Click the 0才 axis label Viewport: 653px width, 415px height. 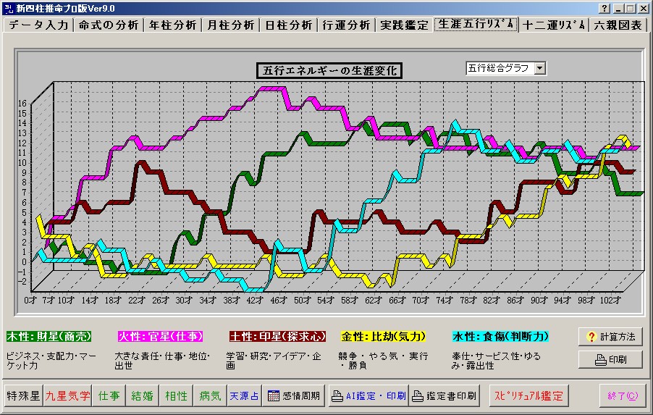click(30, 300)
